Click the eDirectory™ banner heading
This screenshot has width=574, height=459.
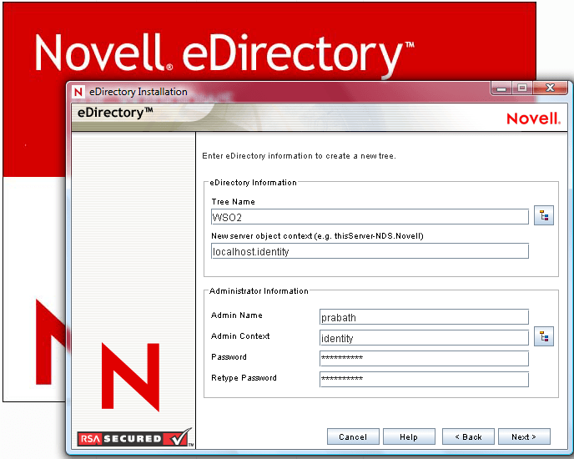coord(115,113)
